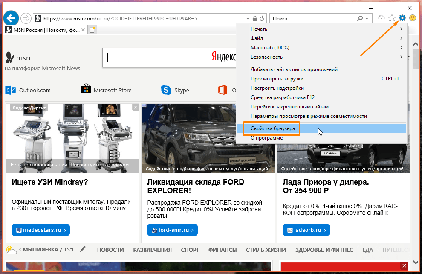The width and height of the screenshot is (422, 274).
Task: Expand the Файл submenu
Action: coord(322,38)
